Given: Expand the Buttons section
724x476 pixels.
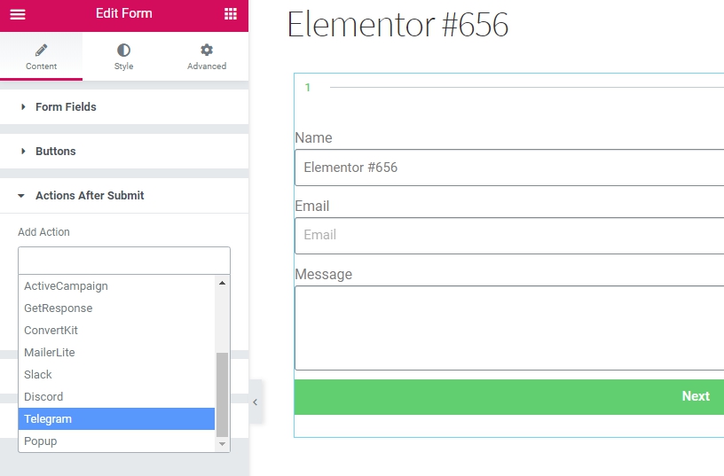Looking at the screenshot, I should click(124, 152).
